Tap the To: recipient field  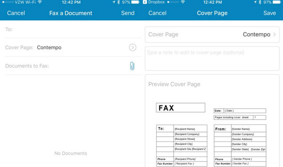tap(73, 30)
